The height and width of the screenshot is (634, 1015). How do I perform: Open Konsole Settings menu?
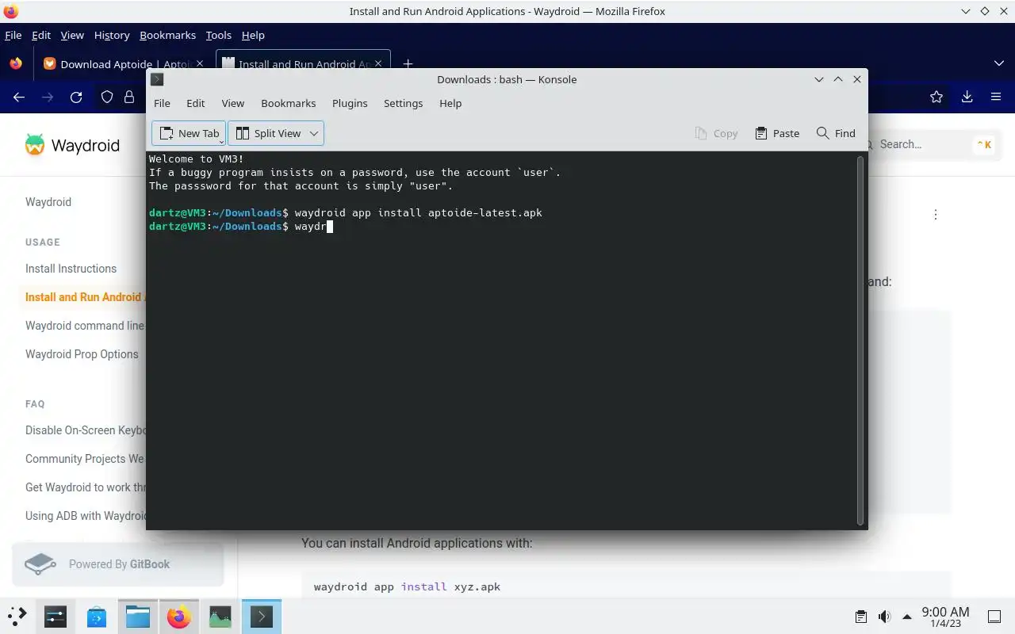pos(403,103)
